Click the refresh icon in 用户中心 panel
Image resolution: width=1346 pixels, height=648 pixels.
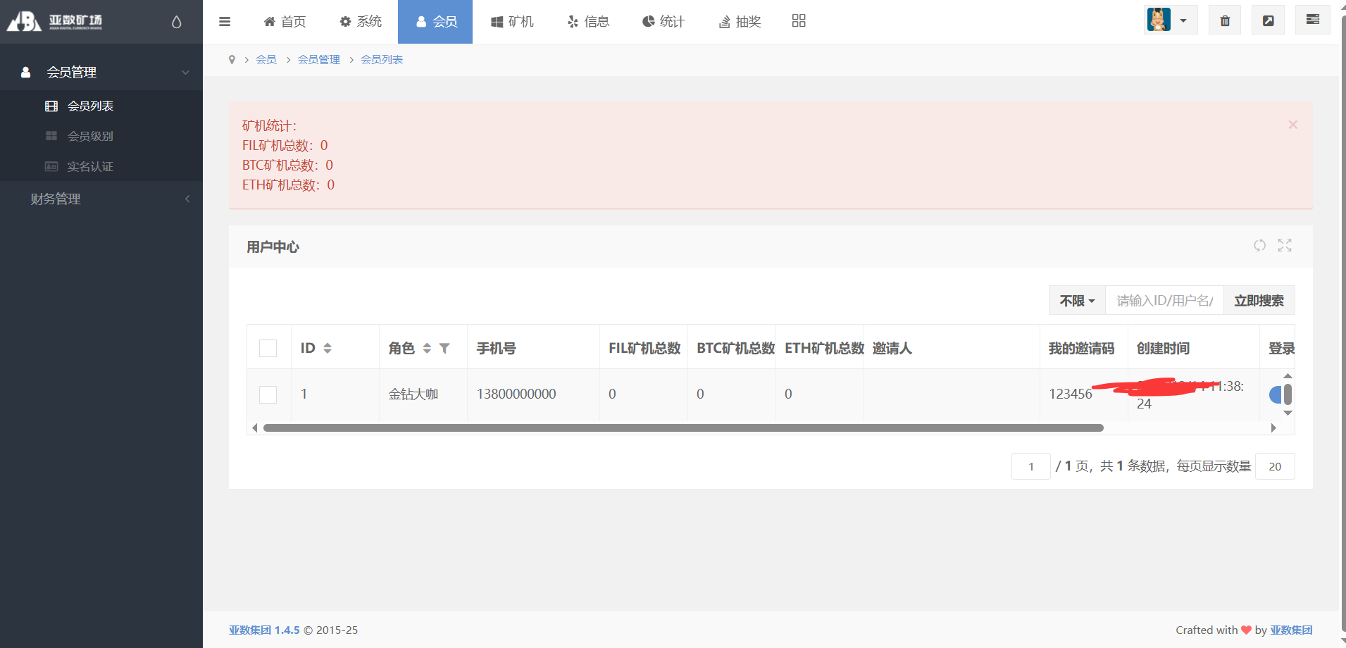tap(1259, 245)
